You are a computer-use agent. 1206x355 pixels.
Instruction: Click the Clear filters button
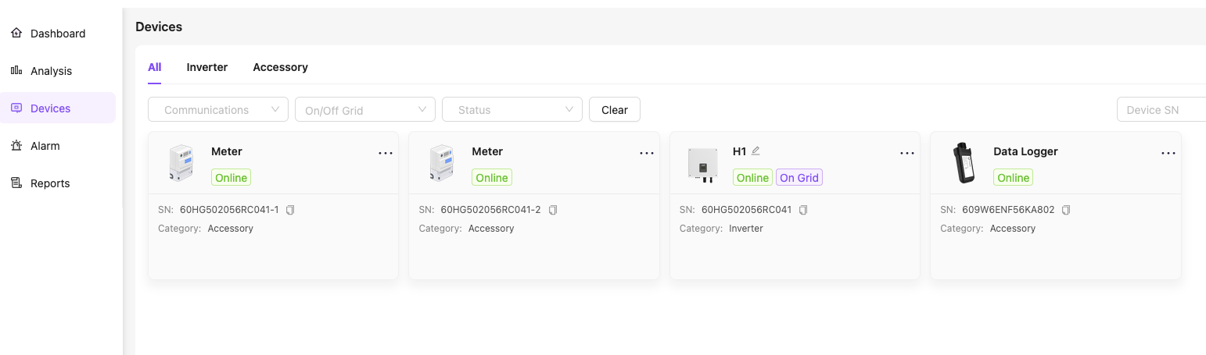[x=615, y=110]
